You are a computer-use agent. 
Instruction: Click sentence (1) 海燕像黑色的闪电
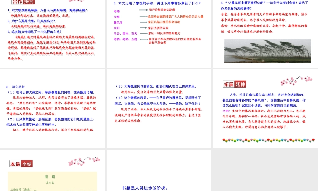click(x=51, y=92)
